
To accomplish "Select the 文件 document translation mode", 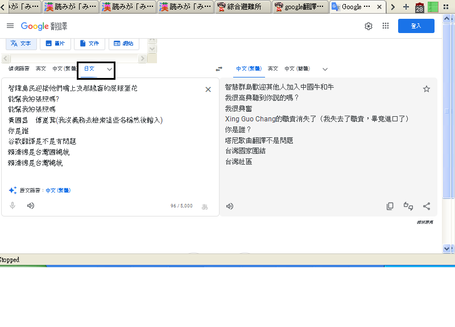I will [89, 43].
